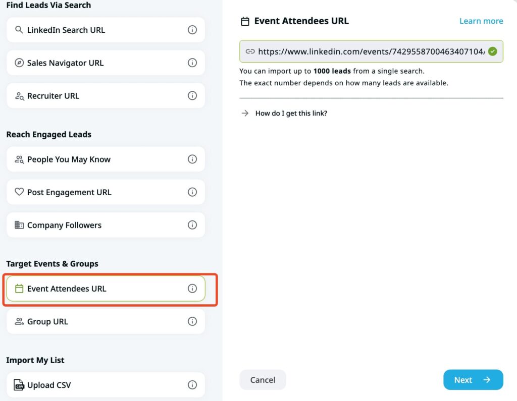Open info icon next to Group URL
Image resolution: width=517 pixels, height=401 pixels.
click(x=192, y=321)
